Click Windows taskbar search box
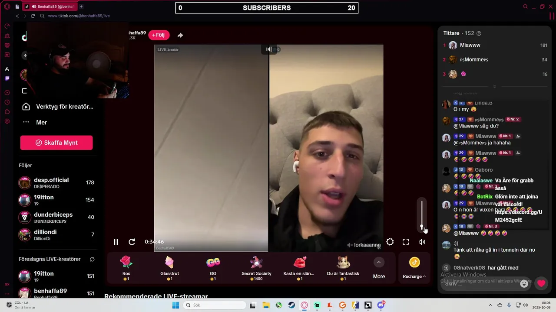556x312 pixels. 215,305
